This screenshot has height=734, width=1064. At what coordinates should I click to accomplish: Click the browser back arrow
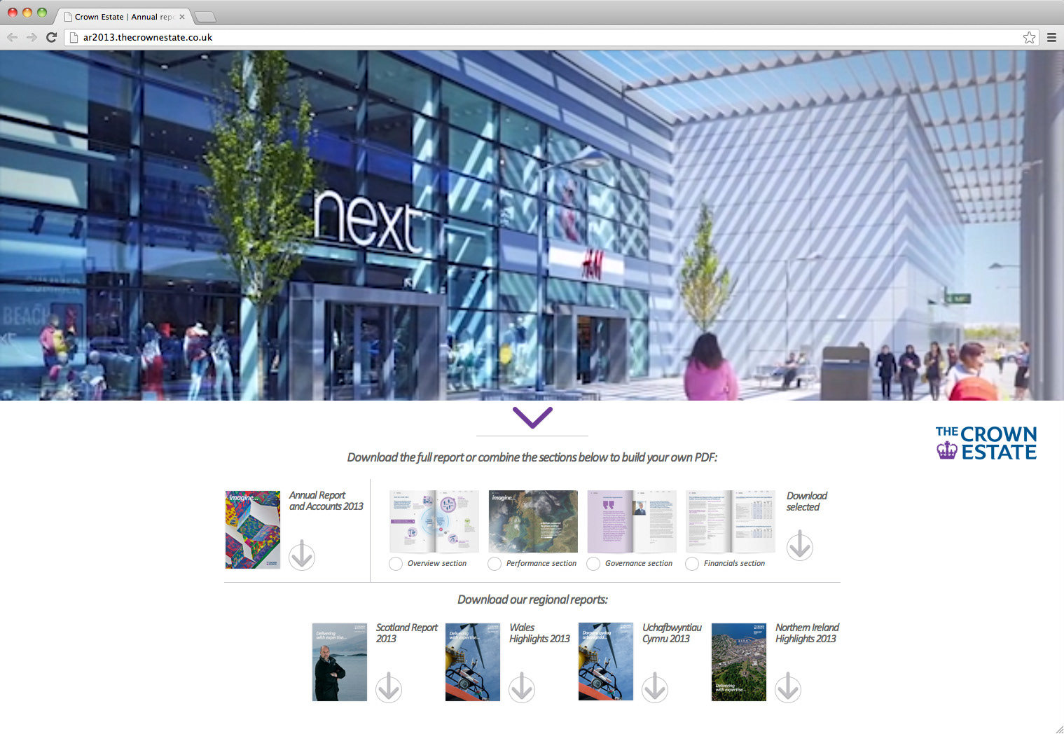coord(13,37)
